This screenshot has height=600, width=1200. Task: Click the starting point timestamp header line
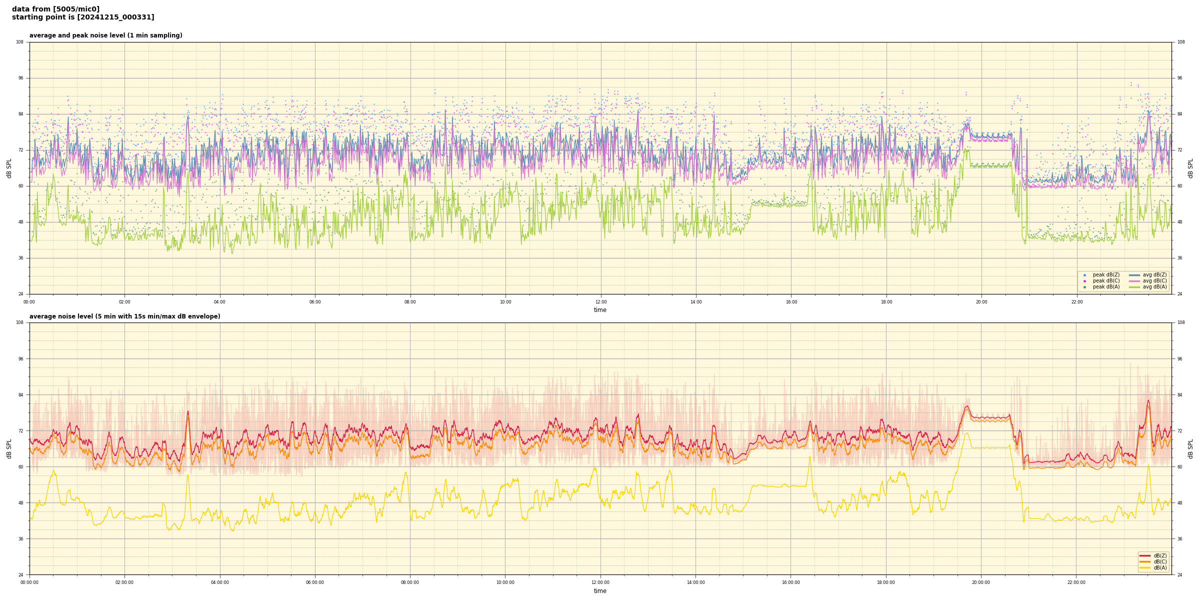[83, 17]
